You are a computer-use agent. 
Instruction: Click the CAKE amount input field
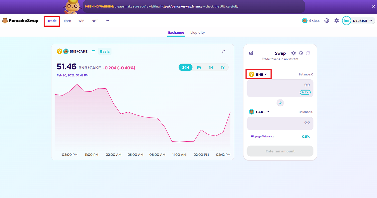click(280, 123)
